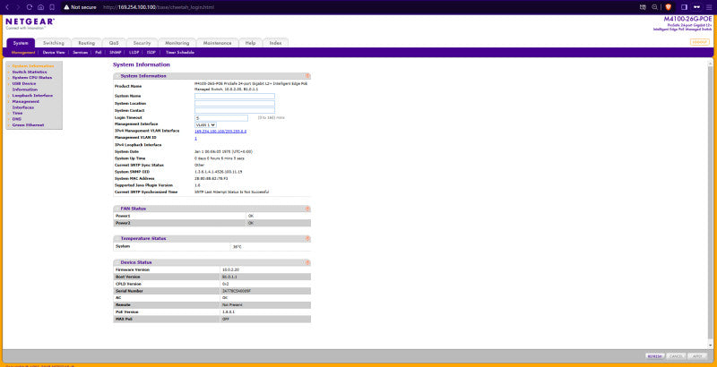Click the browser back arrow

click(7, 7)
